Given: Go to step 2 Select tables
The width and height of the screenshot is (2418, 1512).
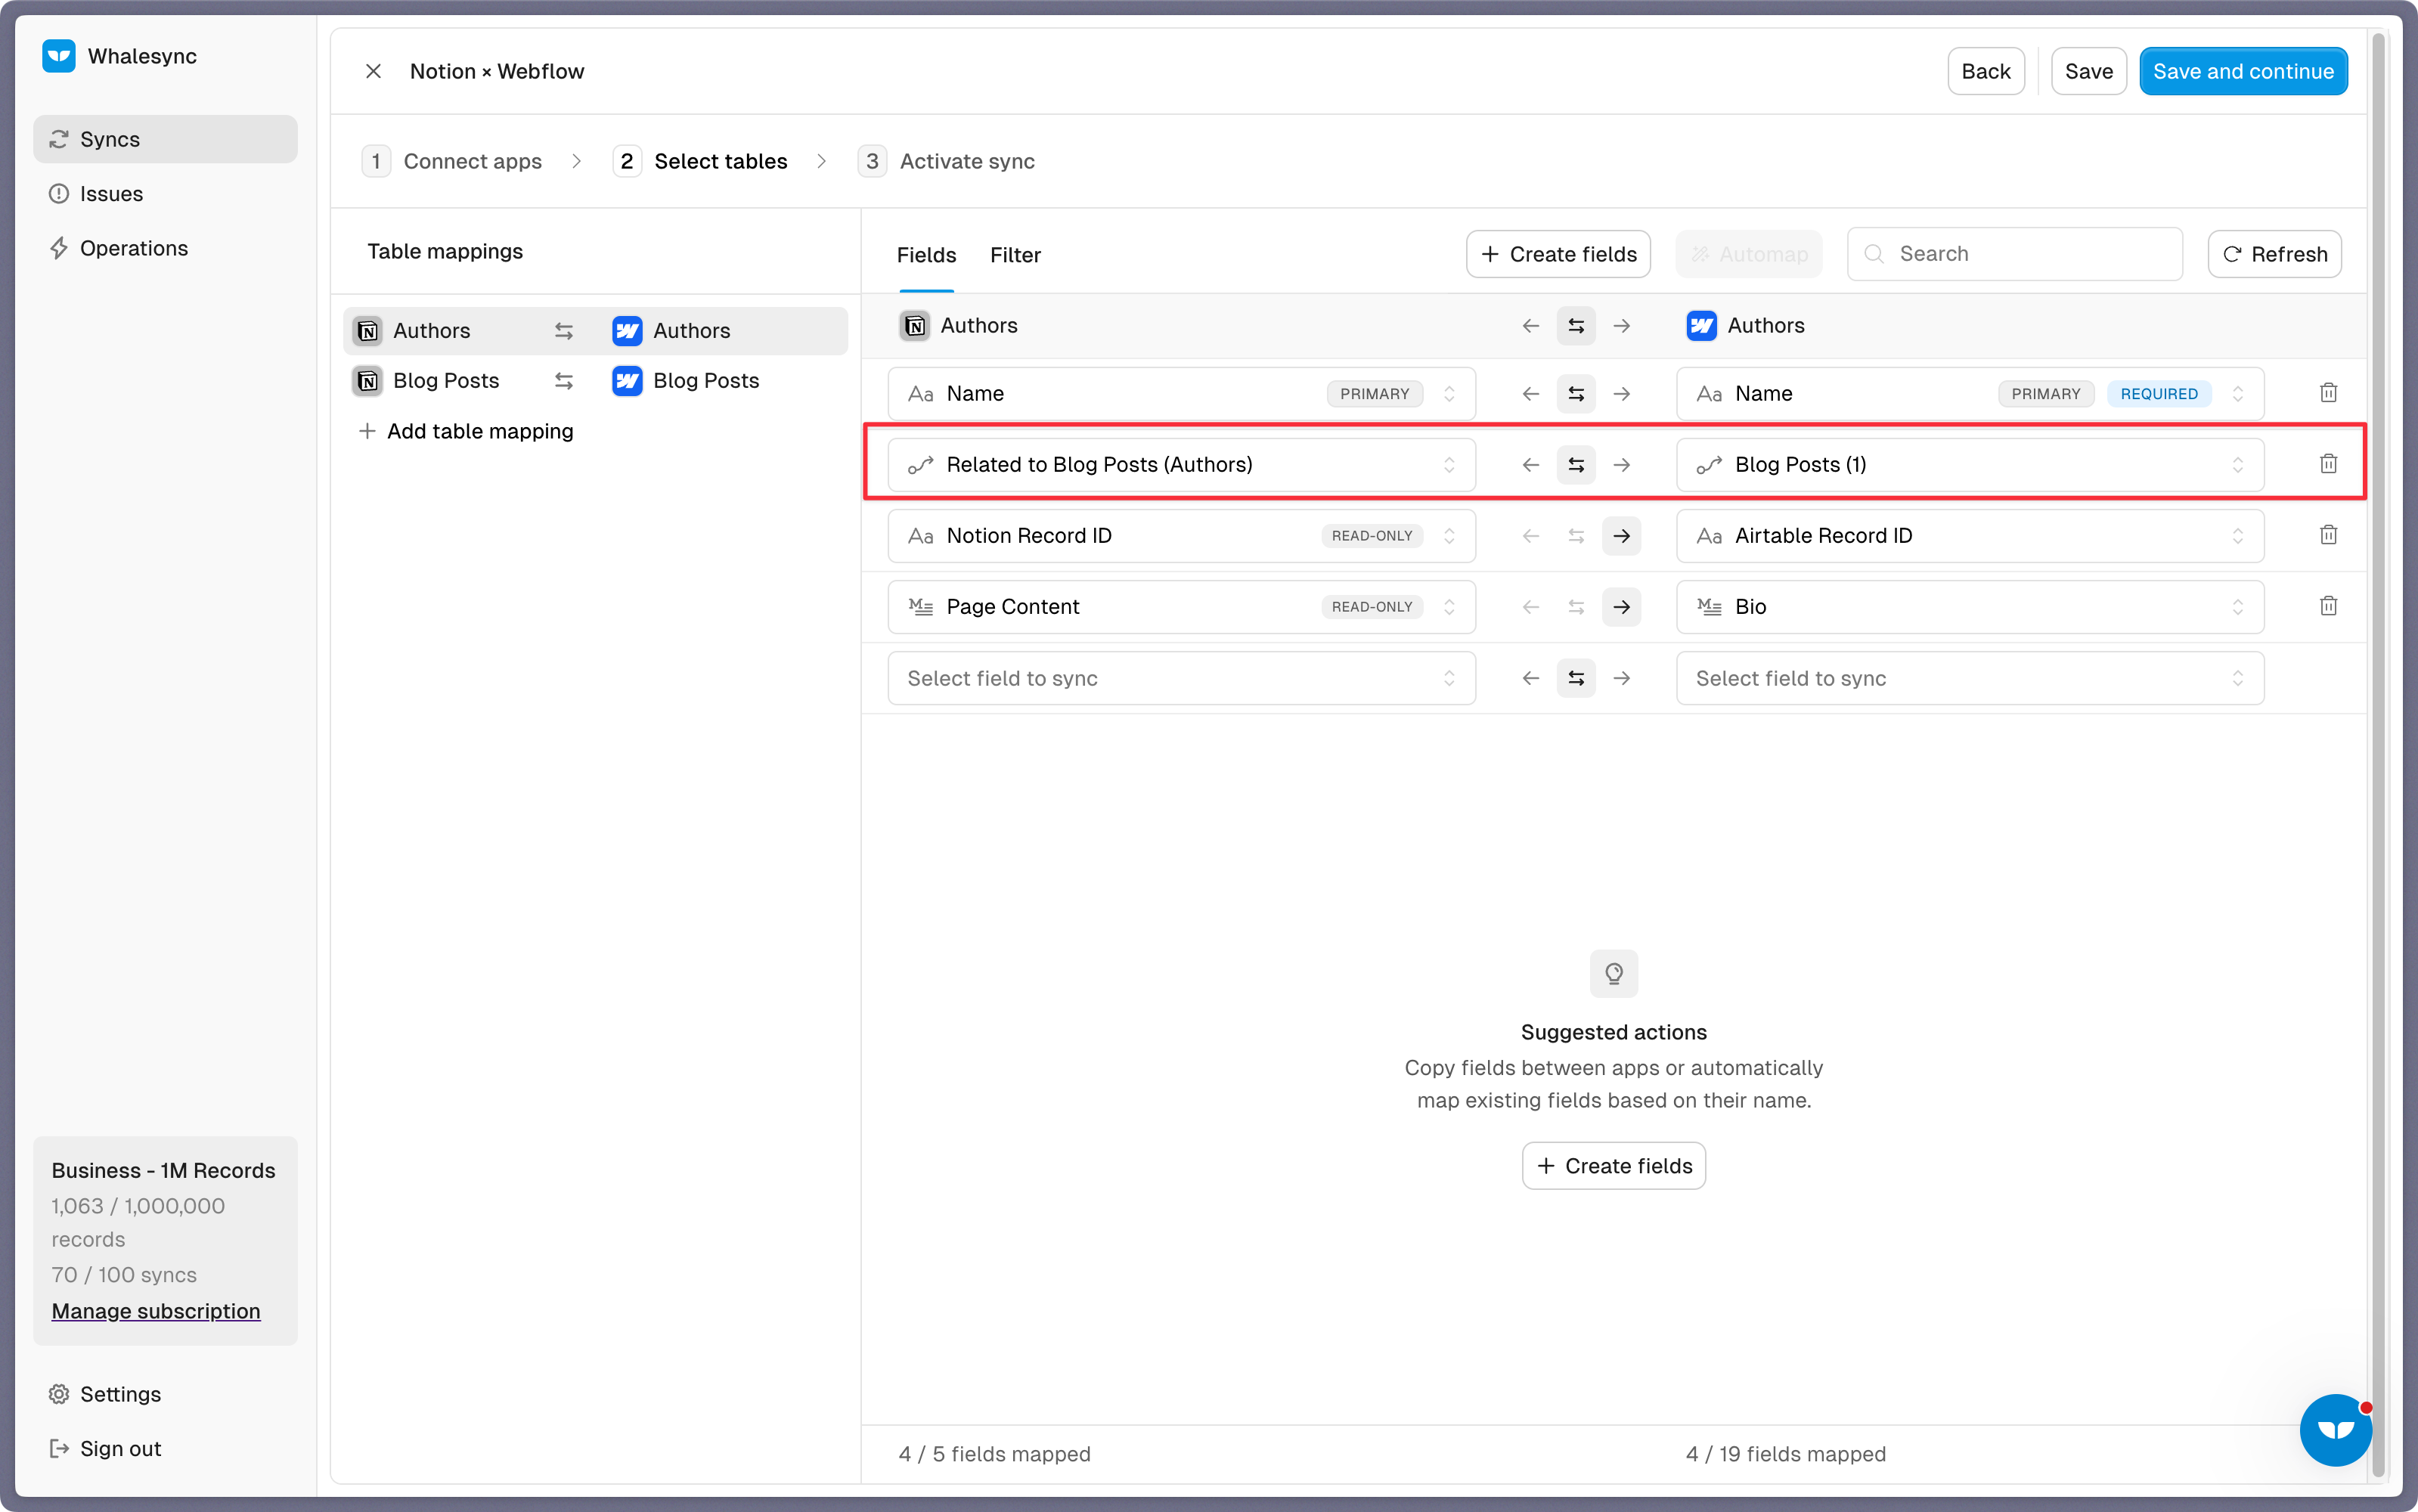Looking at the screenshot, I should [701, 161].
